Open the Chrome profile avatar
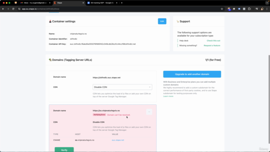 coord(262,9)
